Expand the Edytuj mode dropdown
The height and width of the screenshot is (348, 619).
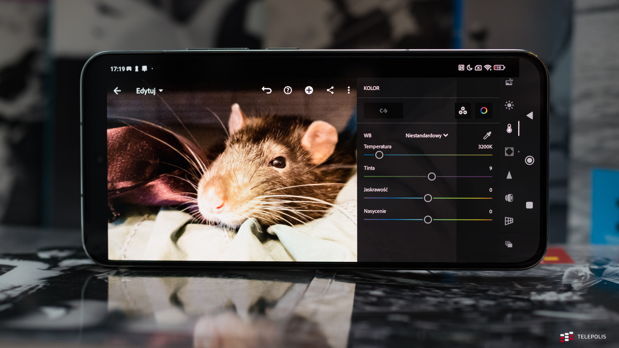pos(149,91)
